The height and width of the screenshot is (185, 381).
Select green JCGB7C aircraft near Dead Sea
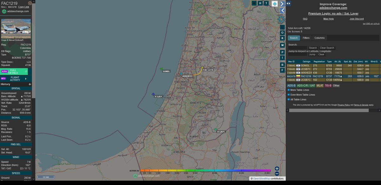tap(216, 129)
